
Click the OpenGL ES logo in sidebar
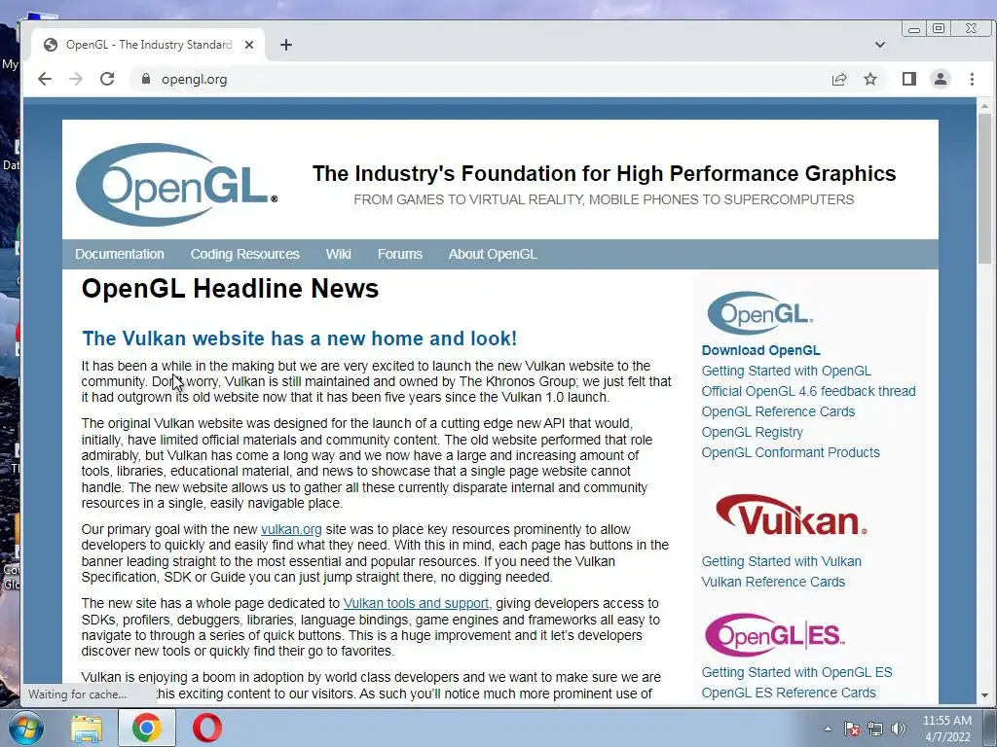coord(774,634)
